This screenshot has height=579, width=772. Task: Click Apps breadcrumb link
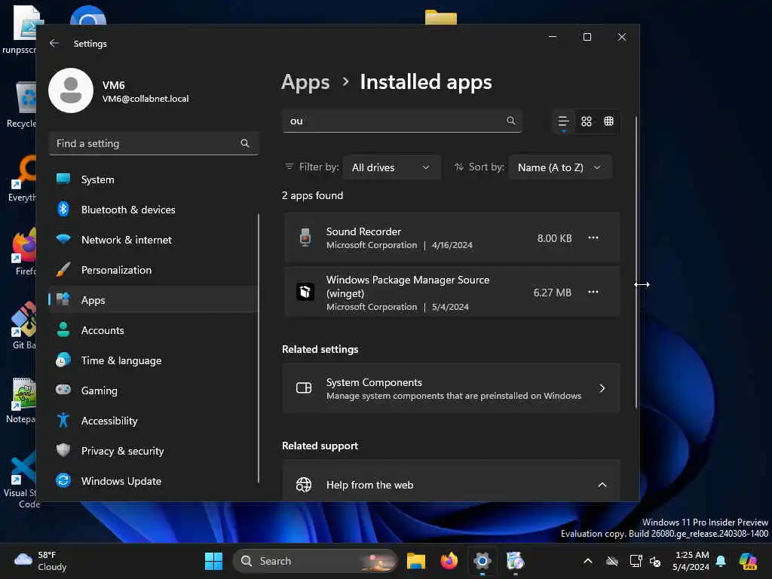305,81
